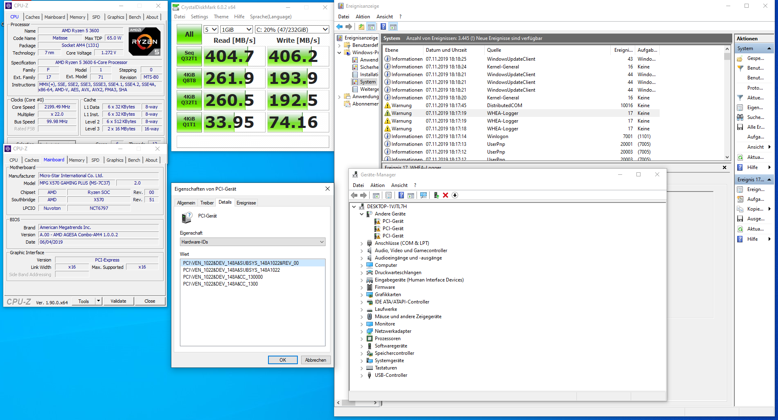This screenshot has width=778, height=420.
Task: Open help from the Ereignisanzeige toolbar icon
Action: pos(383,27)
